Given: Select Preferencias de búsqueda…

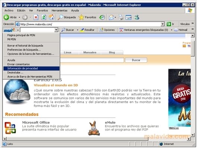Looking at the screenshot, I should [x=31, y=50].
